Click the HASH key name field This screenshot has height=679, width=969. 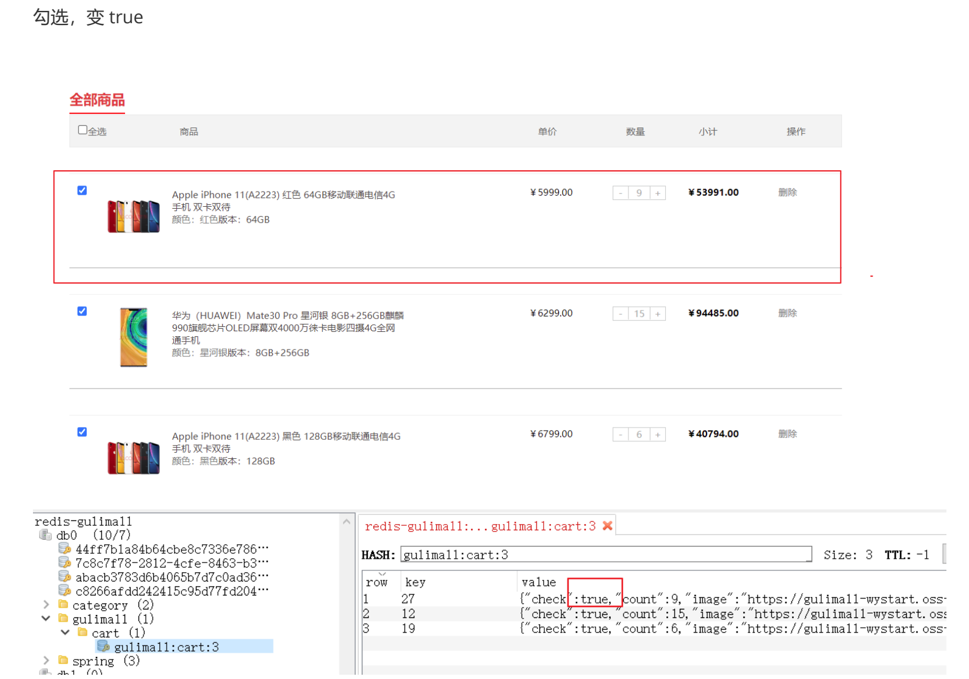[x=606, y=555]
